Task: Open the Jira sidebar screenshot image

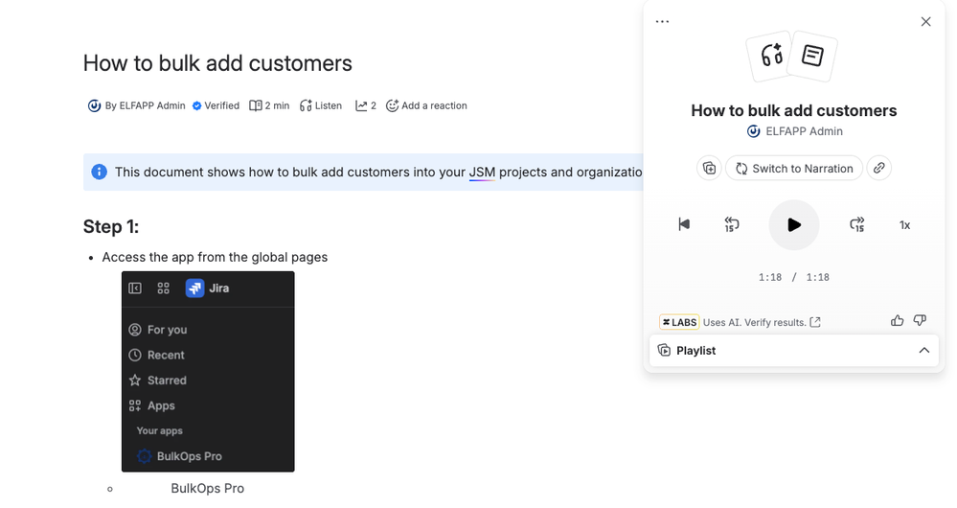Action: 208,371
